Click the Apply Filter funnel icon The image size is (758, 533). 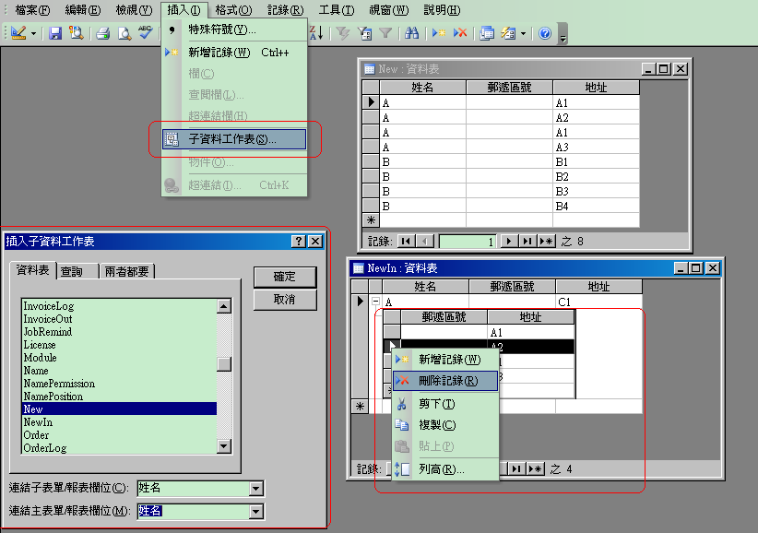[385, 33]
